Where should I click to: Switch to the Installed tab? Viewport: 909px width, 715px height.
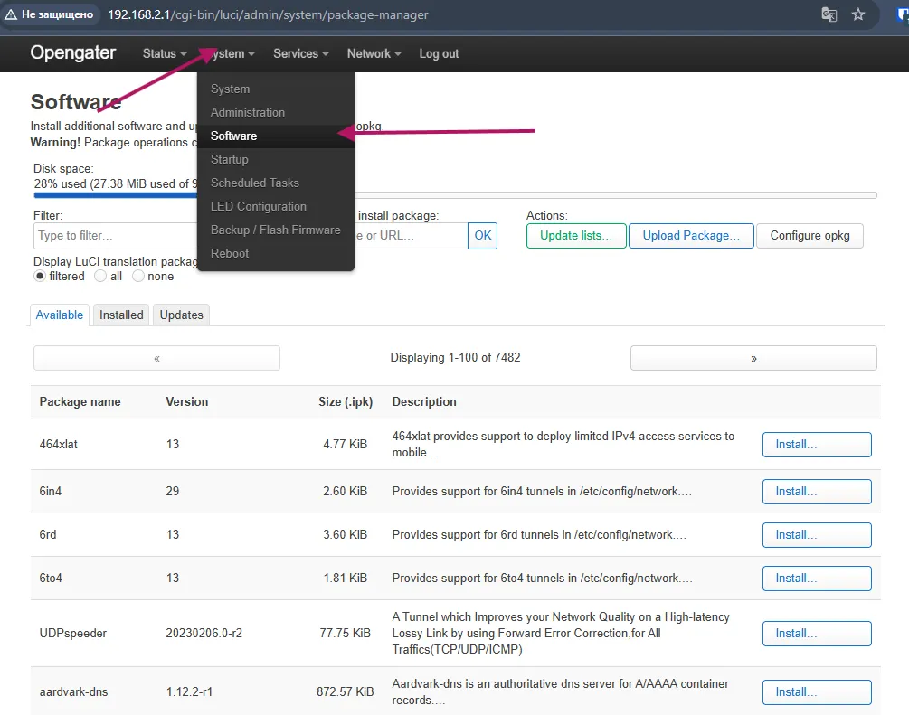(121, 315)
